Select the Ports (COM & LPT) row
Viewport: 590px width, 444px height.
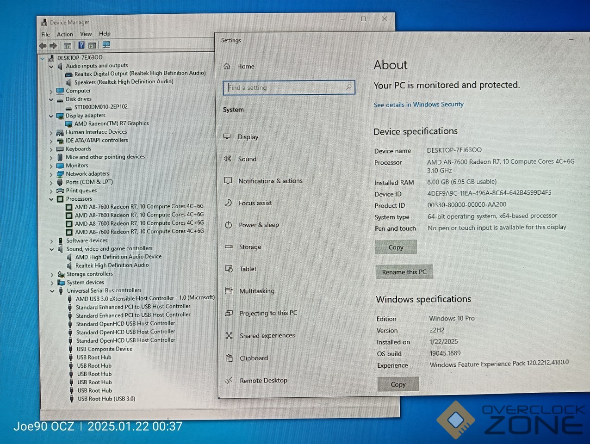coord(85,182)
